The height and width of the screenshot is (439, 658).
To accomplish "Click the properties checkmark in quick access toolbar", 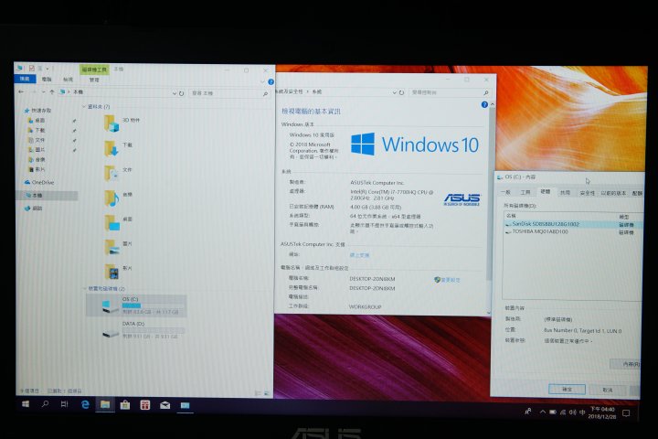I will tap(31, 68).
